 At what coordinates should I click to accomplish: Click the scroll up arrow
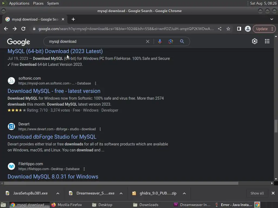click(276, 36)
